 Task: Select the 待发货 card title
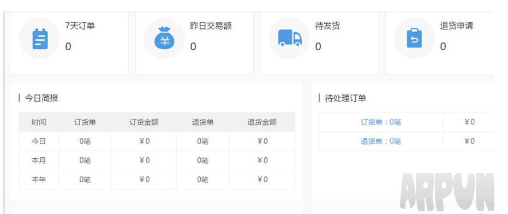327,26
